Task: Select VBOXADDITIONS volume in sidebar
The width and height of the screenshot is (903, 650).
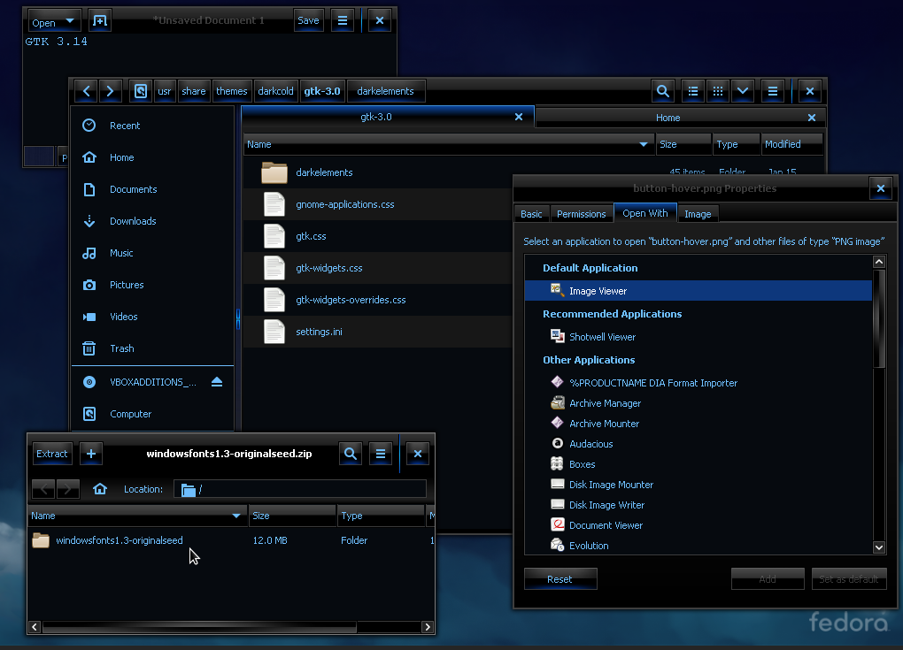Action: (x=152, y=382)
